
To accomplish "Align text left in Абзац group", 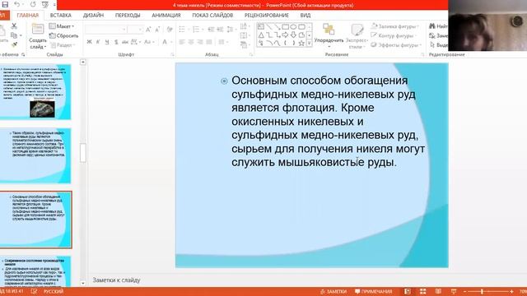I will 182,42.
